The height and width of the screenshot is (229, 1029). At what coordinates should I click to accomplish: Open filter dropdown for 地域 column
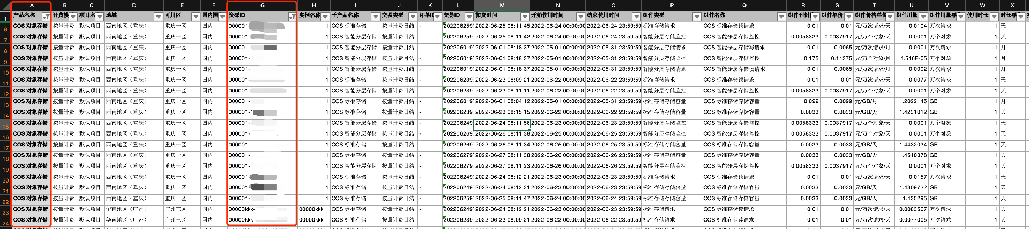pyautogui.click(x=158, y=17)
